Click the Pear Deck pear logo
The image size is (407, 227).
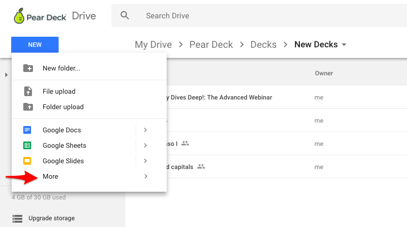click(x=19, y=16)
